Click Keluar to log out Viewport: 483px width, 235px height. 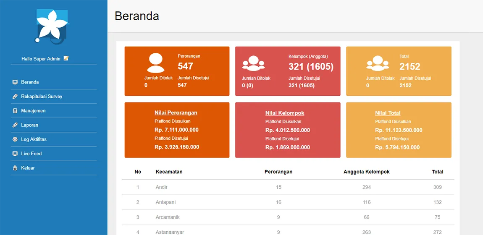point(28,168)
